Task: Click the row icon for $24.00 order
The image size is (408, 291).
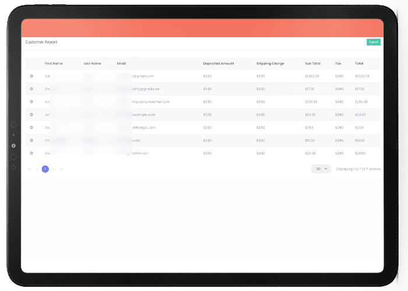Action: [31, 114]
